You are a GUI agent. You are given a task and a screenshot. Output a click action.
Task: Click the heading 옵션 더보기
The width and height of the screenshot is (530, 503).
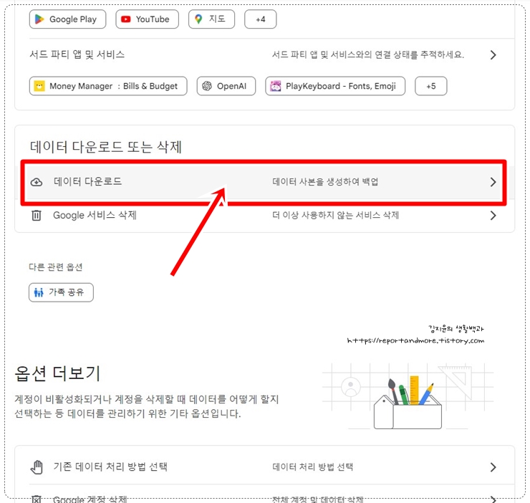(57, 374)
